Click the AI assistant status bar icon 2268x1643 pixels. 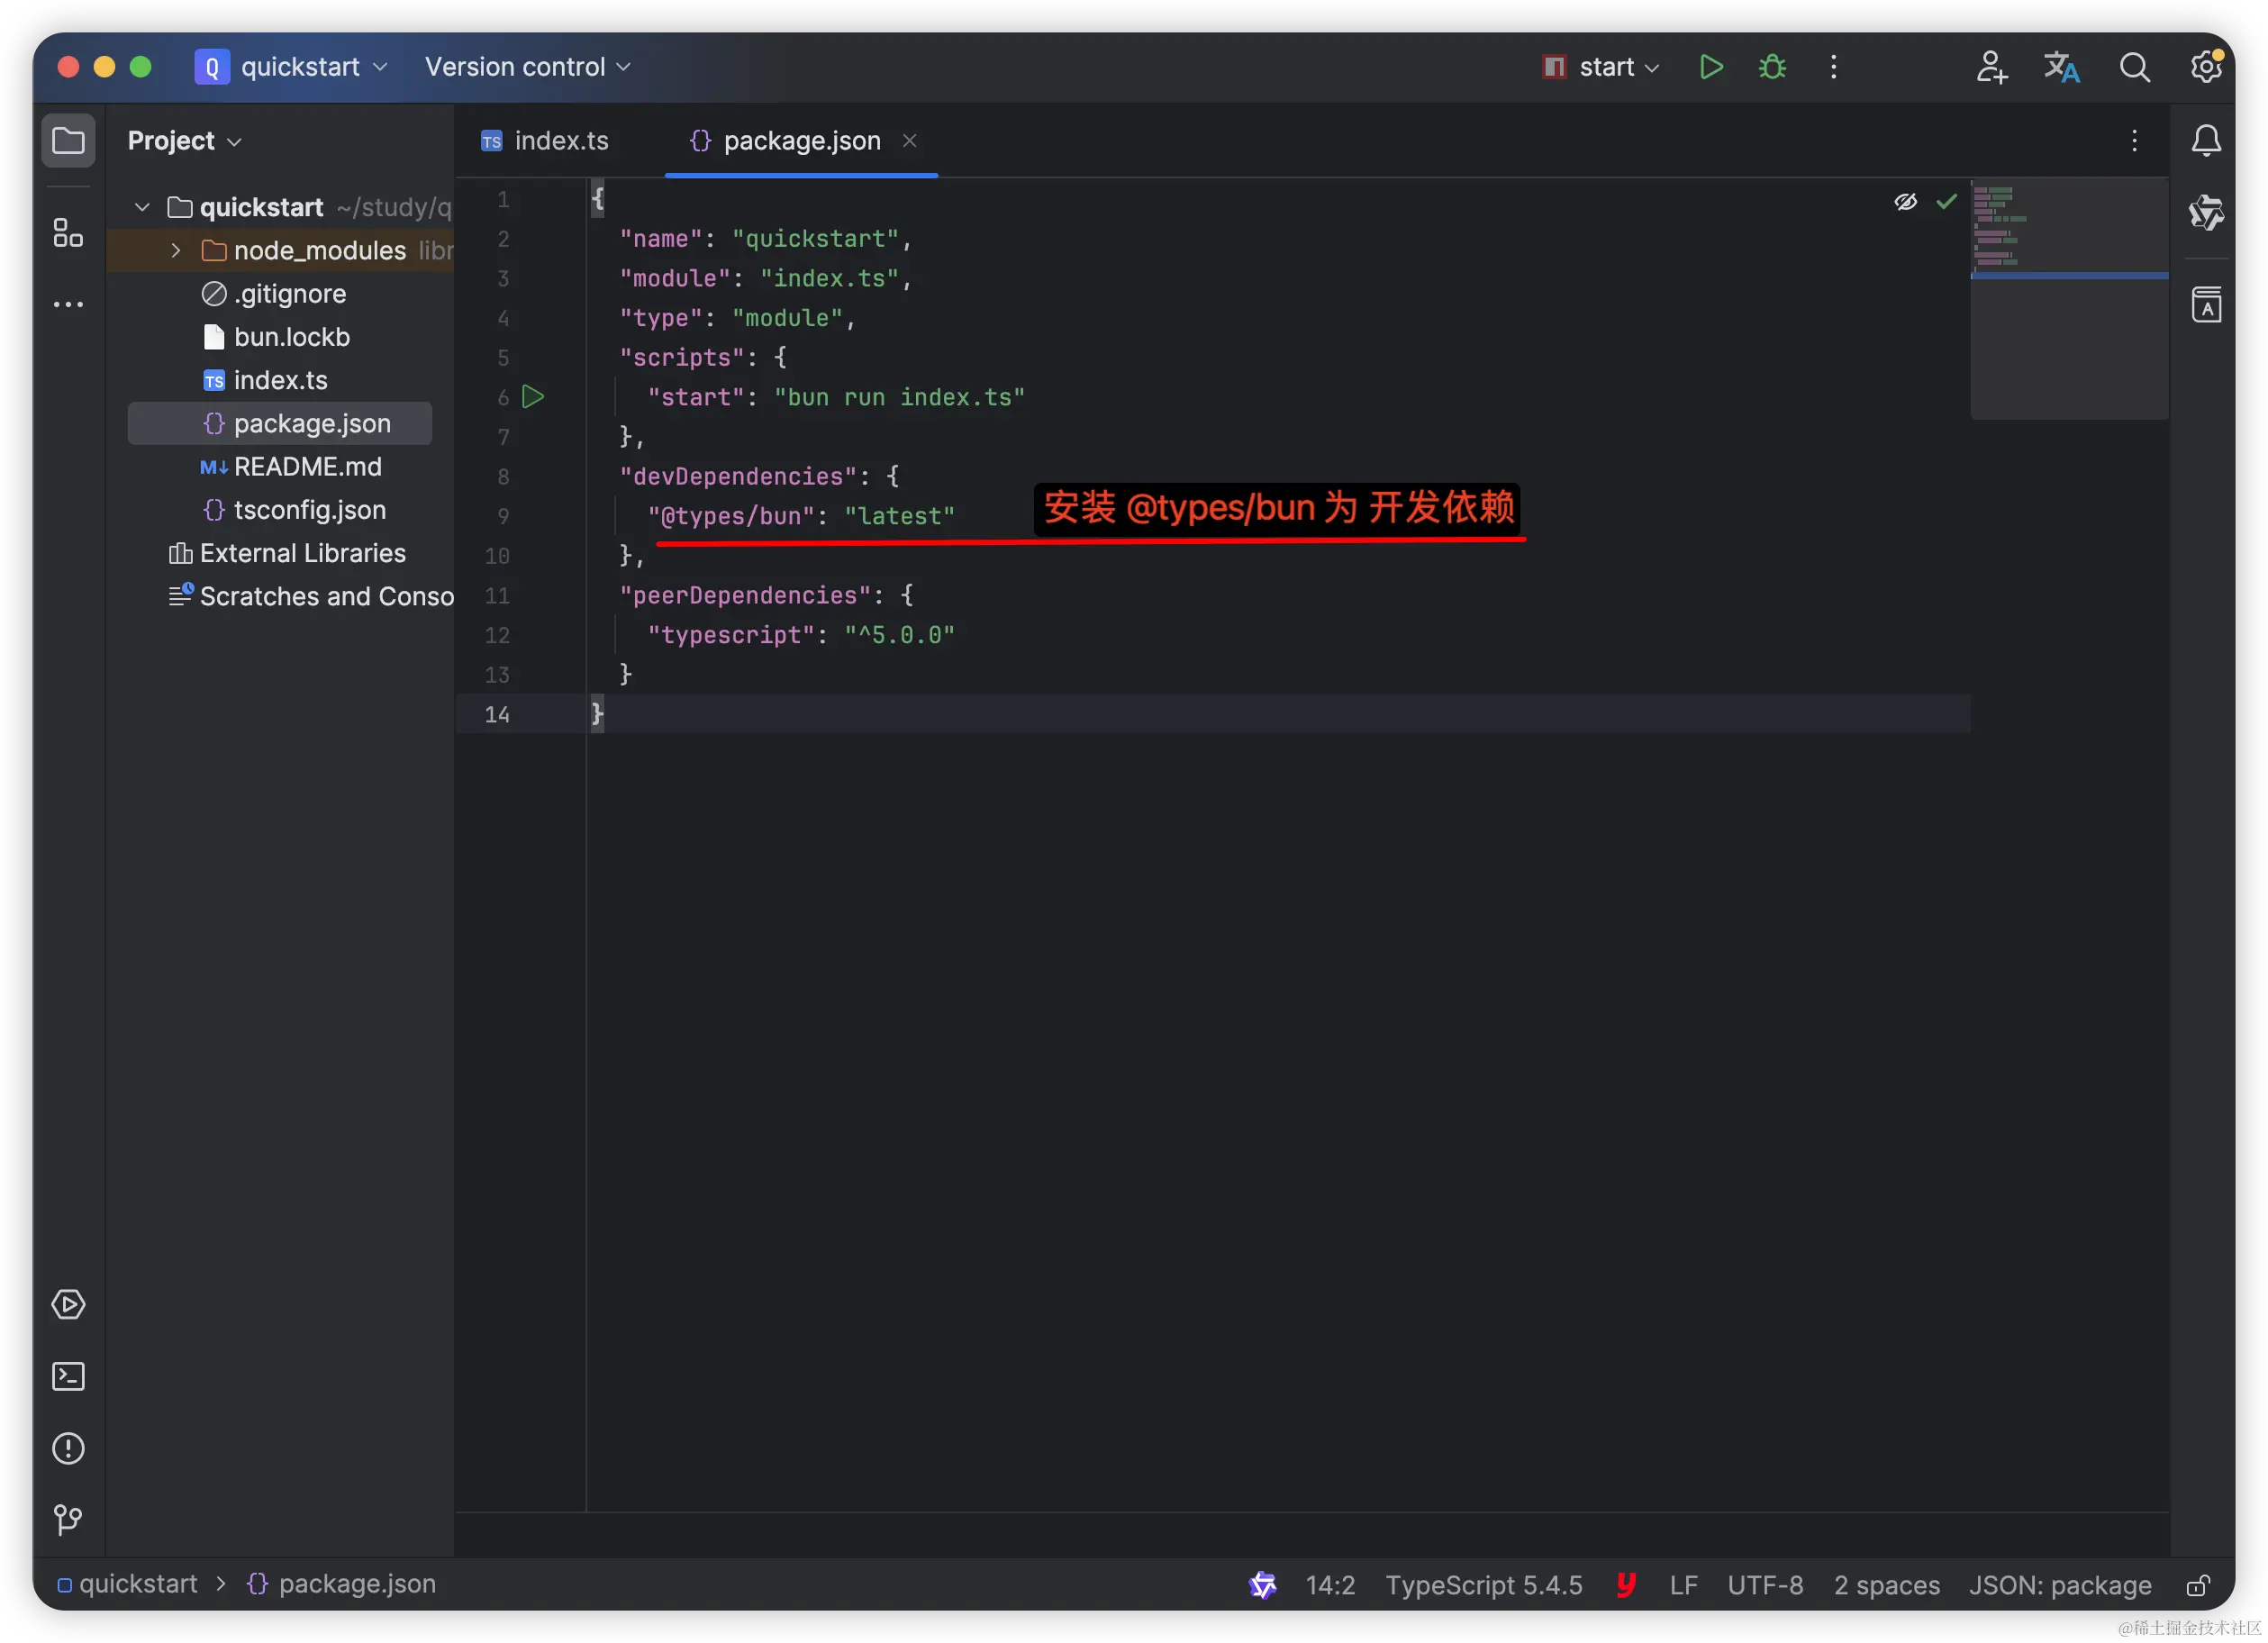pyautogui.click(x=1263, y=1584)
